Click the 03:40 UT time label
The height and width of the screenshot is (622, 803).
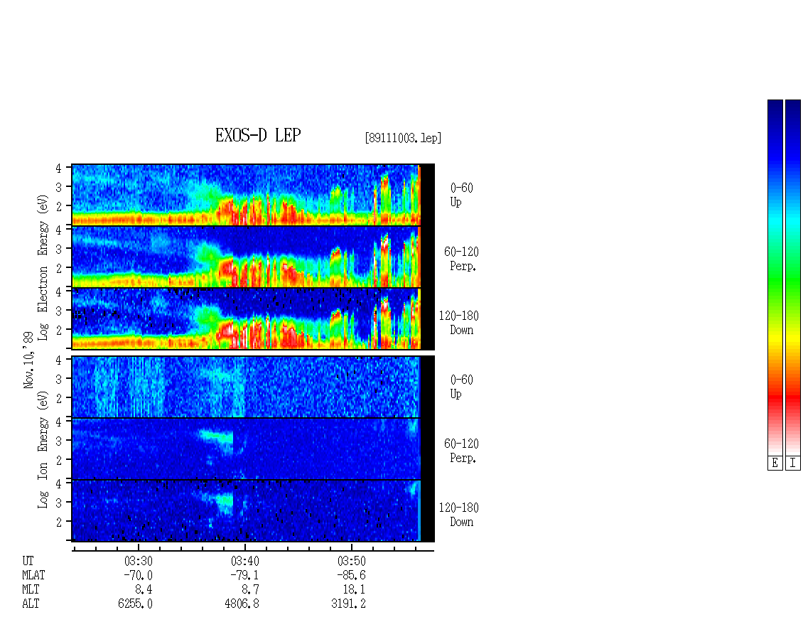[x=244, y=561]
